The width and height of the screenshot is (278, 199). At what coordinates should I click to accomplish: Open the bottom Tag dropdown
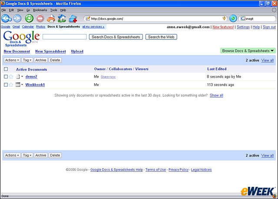click(27, 155)
